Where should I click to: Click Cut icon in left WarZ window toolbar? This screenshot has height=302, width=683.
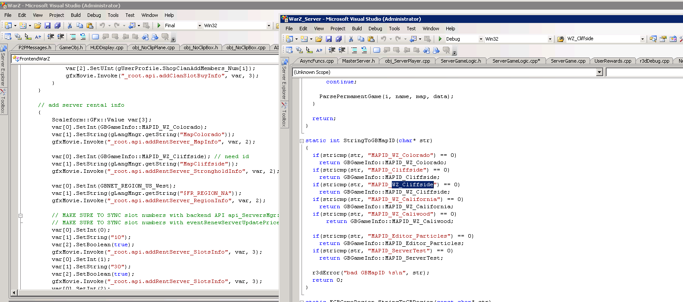70,25
